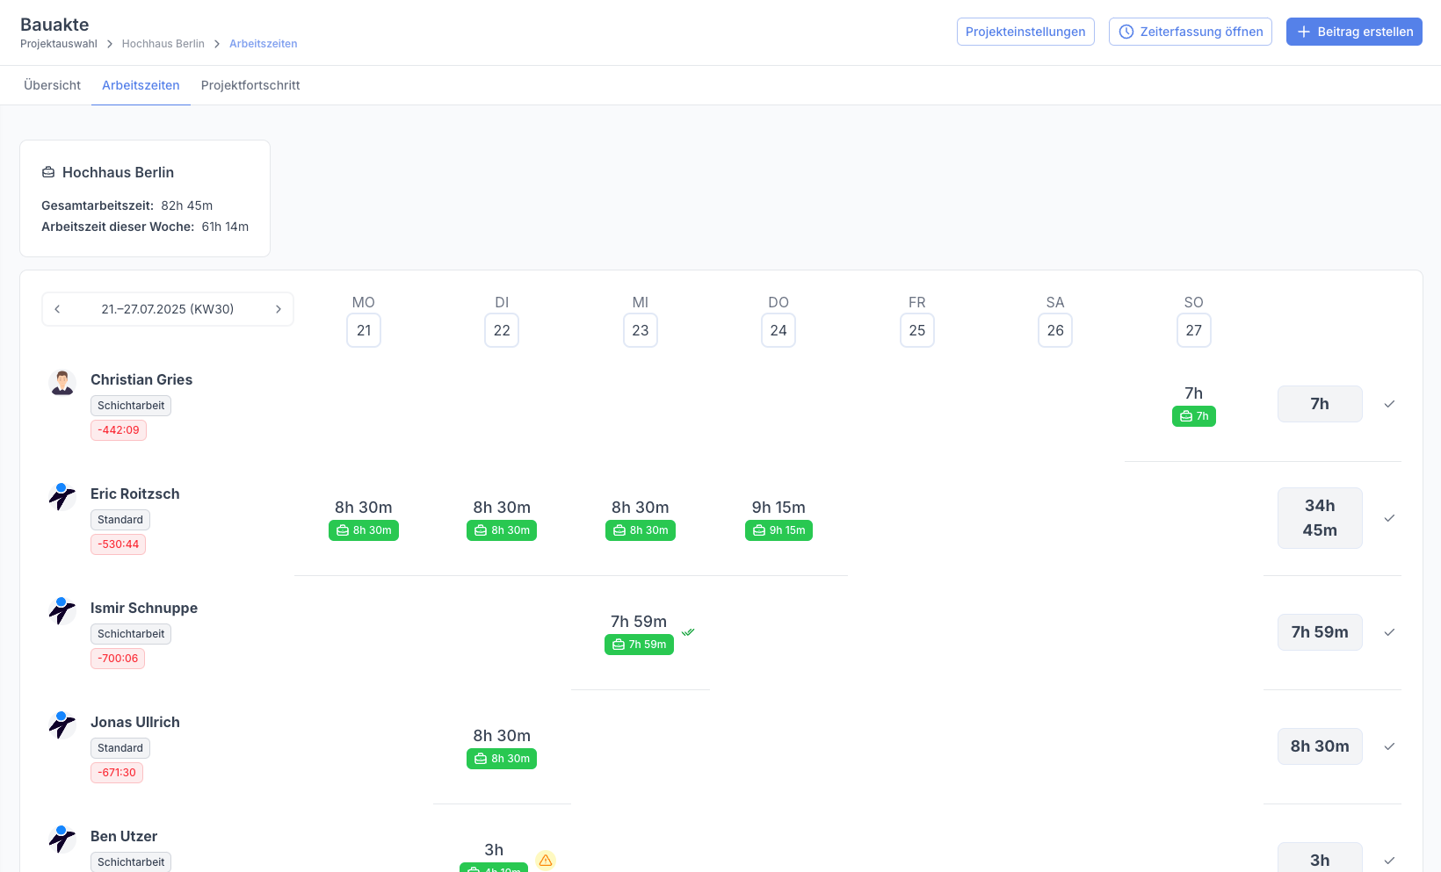Click Gesamtarbeitszeit value 82h 45m
1441x872 pixels.
[187, 205]
